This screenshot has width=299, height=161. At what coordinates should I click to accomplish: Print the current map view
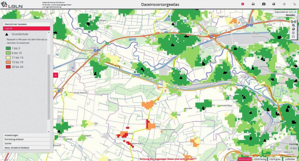[x=253, y=4]
